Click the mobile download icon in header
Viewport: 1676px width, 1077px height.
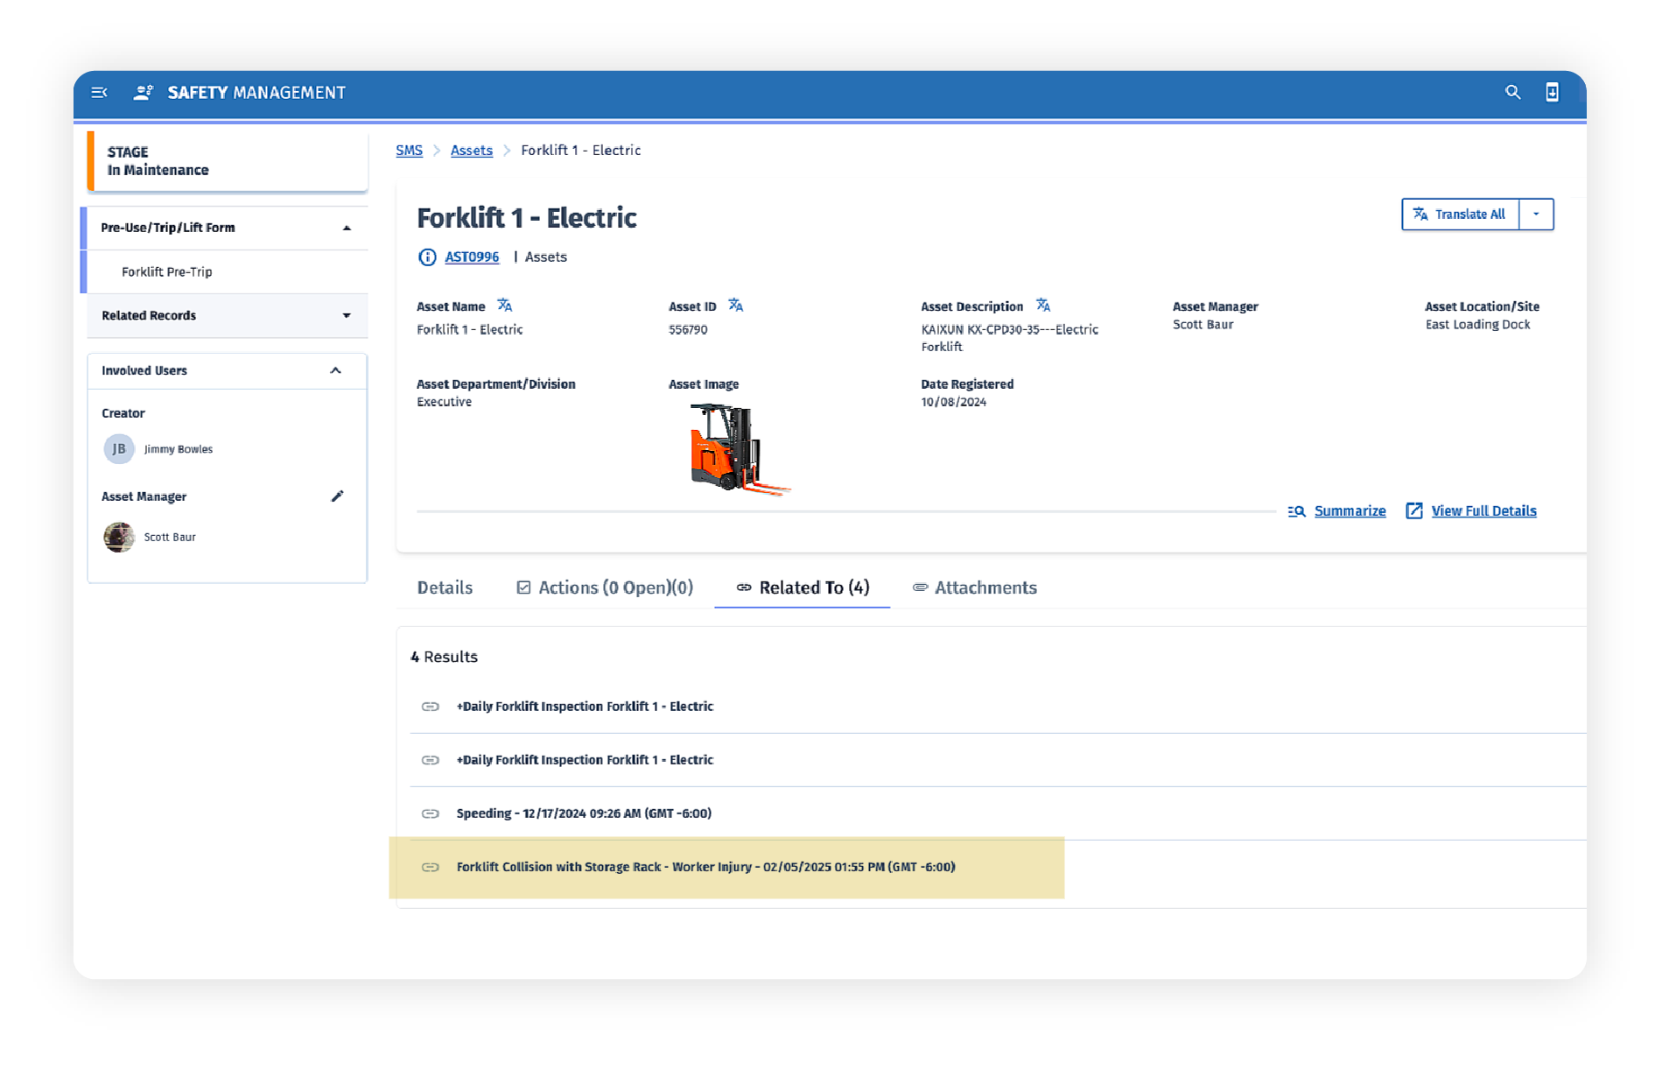pyautogui.click(x=1551, y=93)
